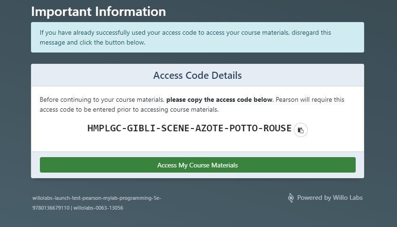Click the blue info alert message banner

click(x=198, y=37)
